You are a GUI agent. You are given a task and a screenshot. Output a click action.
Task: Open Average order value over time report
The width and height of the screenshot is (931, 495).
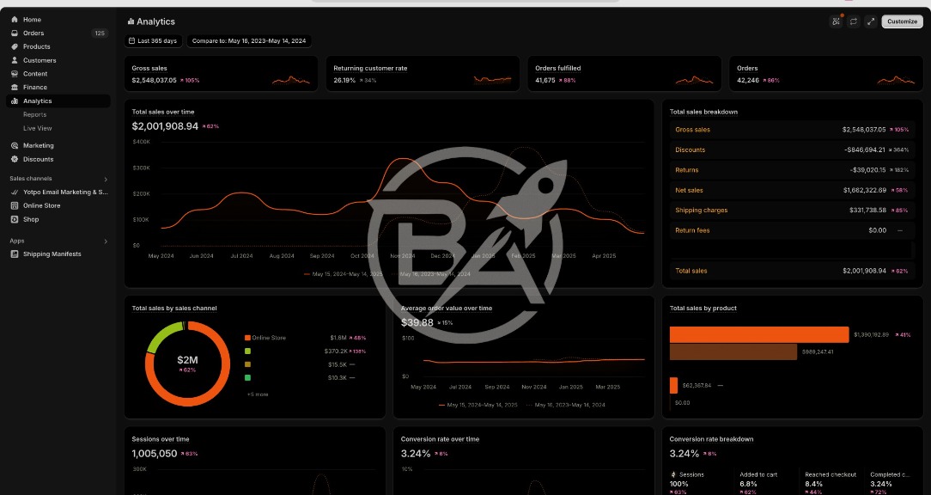447,309
